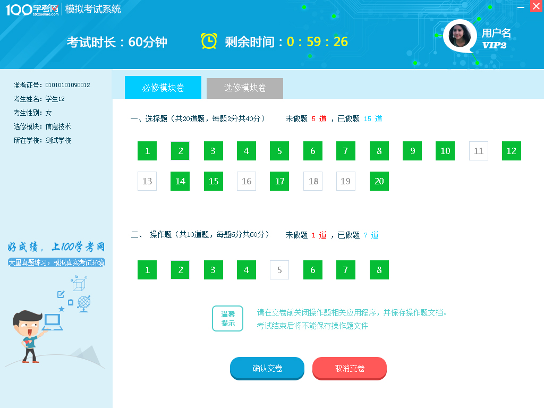The image size is (544, 408).
Task: Go to operation question 6
Action: pos(312,270)
